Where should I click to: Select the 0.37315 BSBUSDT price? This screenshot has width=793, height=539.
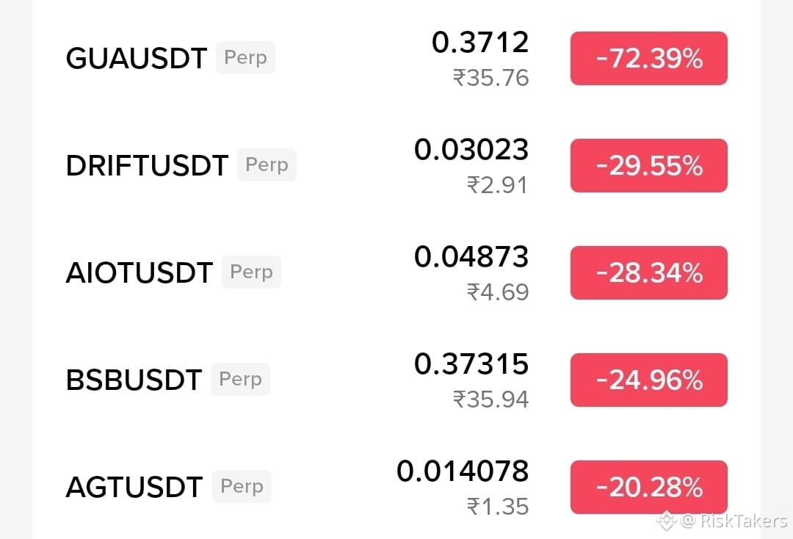(x=471, y=364)
